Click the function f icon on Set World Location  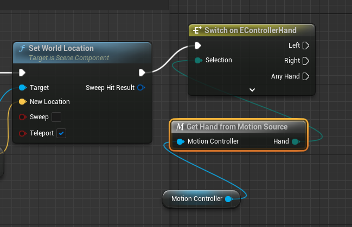pos(22,48)
